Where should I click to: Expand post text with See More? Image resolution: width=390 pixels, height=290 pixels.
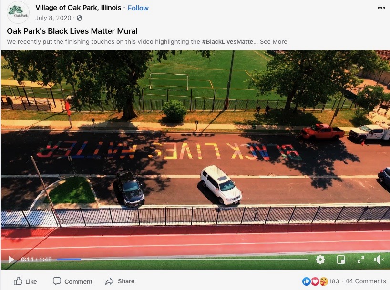273,42
